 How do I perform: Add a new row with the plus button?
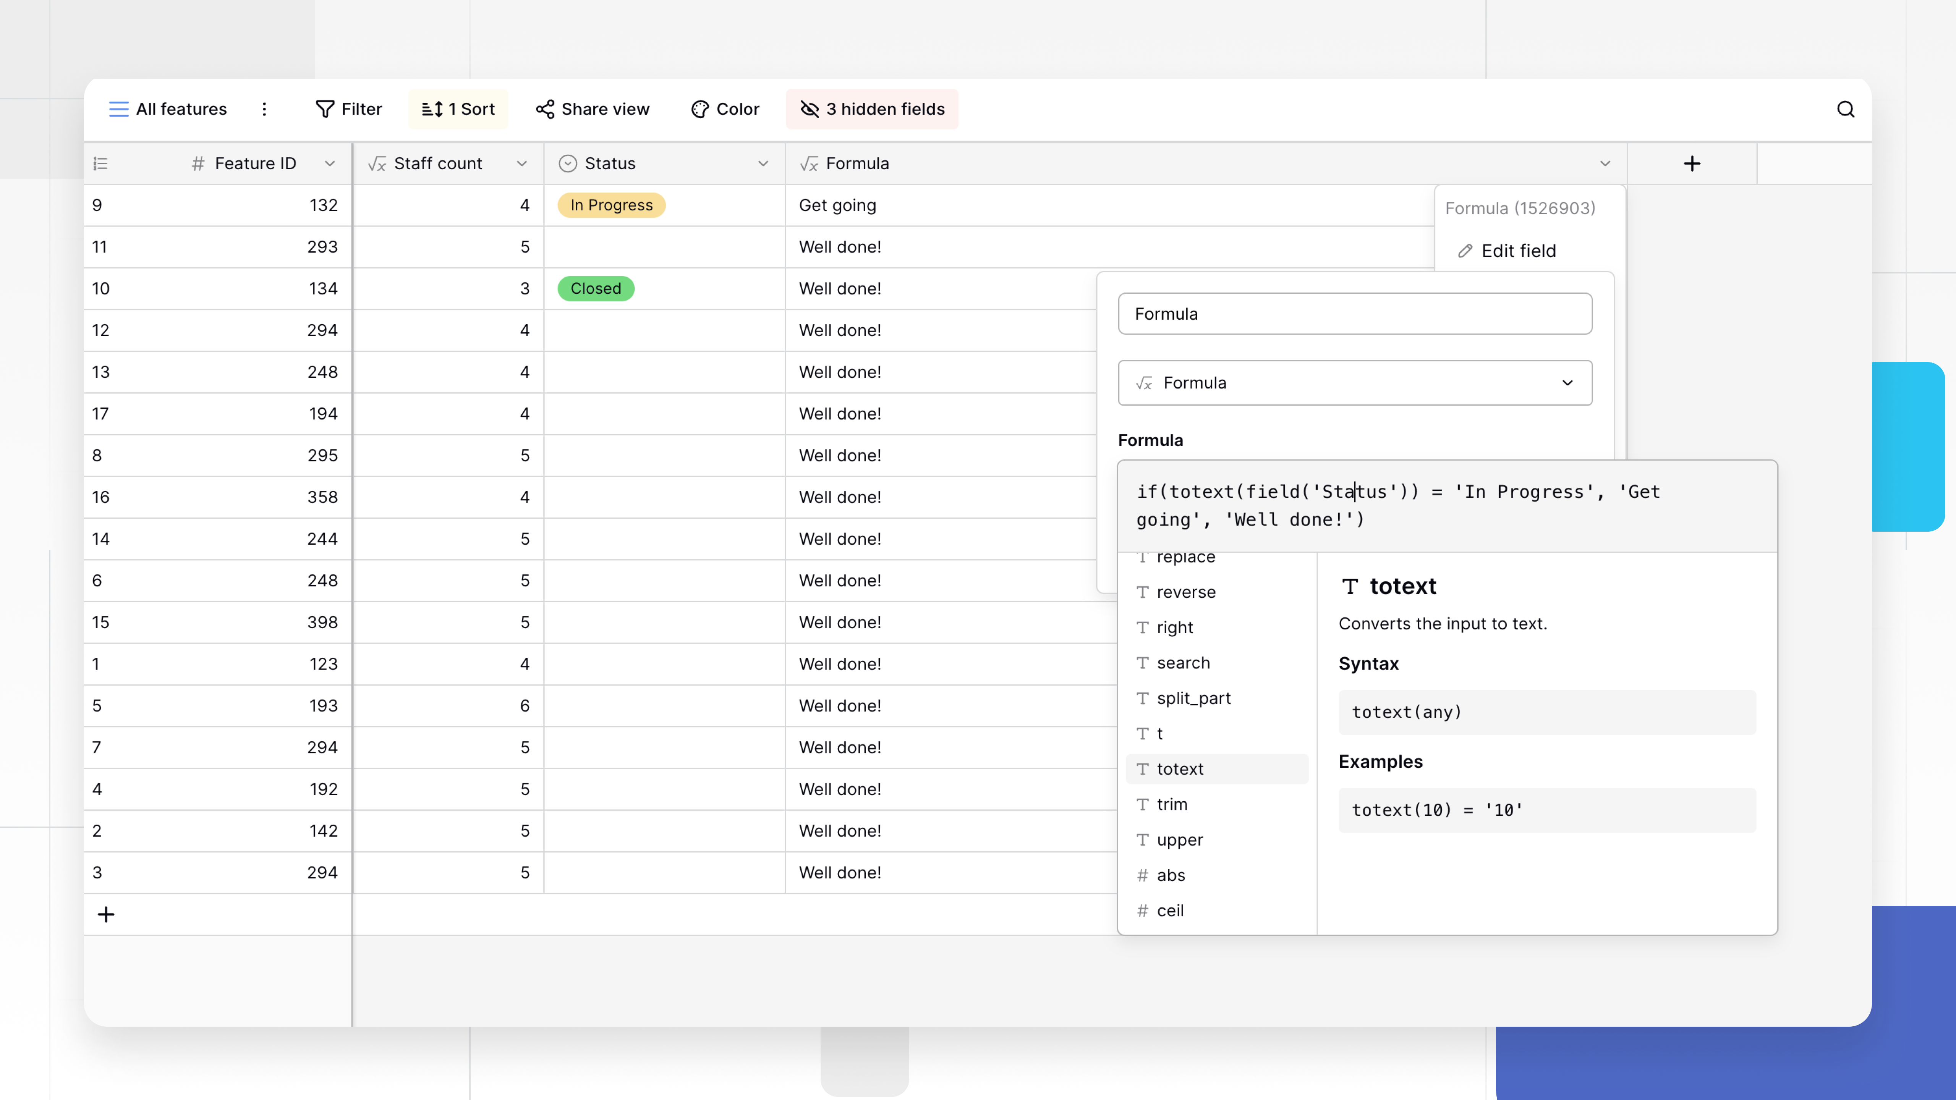pos(105,914)
